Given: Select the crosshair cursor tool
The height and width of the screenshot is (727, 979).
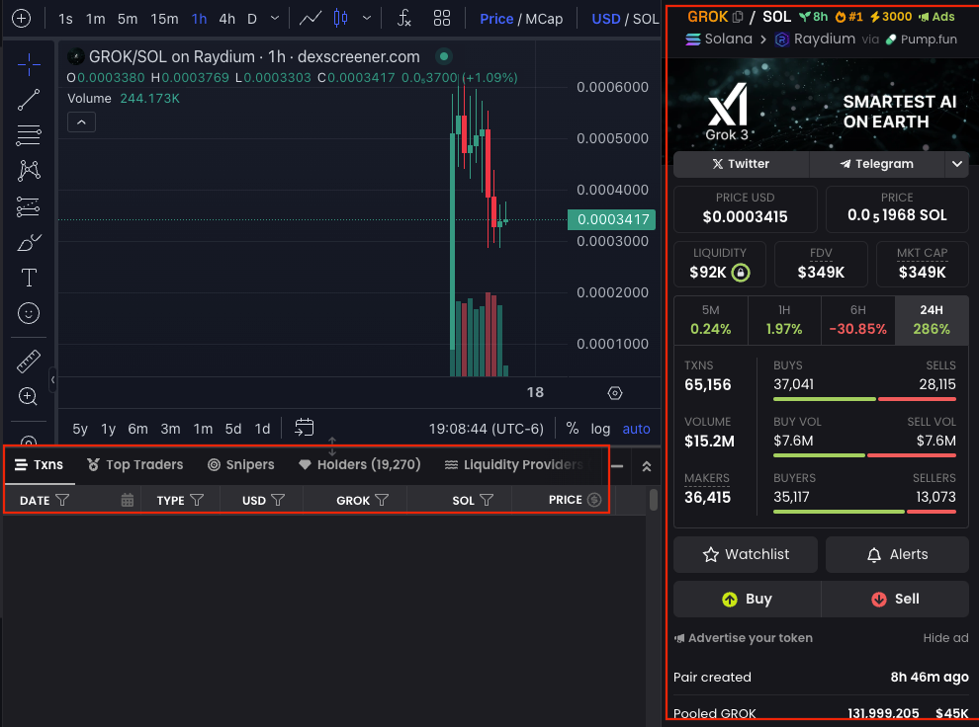Looking at the screenshot, I should 29,63.
